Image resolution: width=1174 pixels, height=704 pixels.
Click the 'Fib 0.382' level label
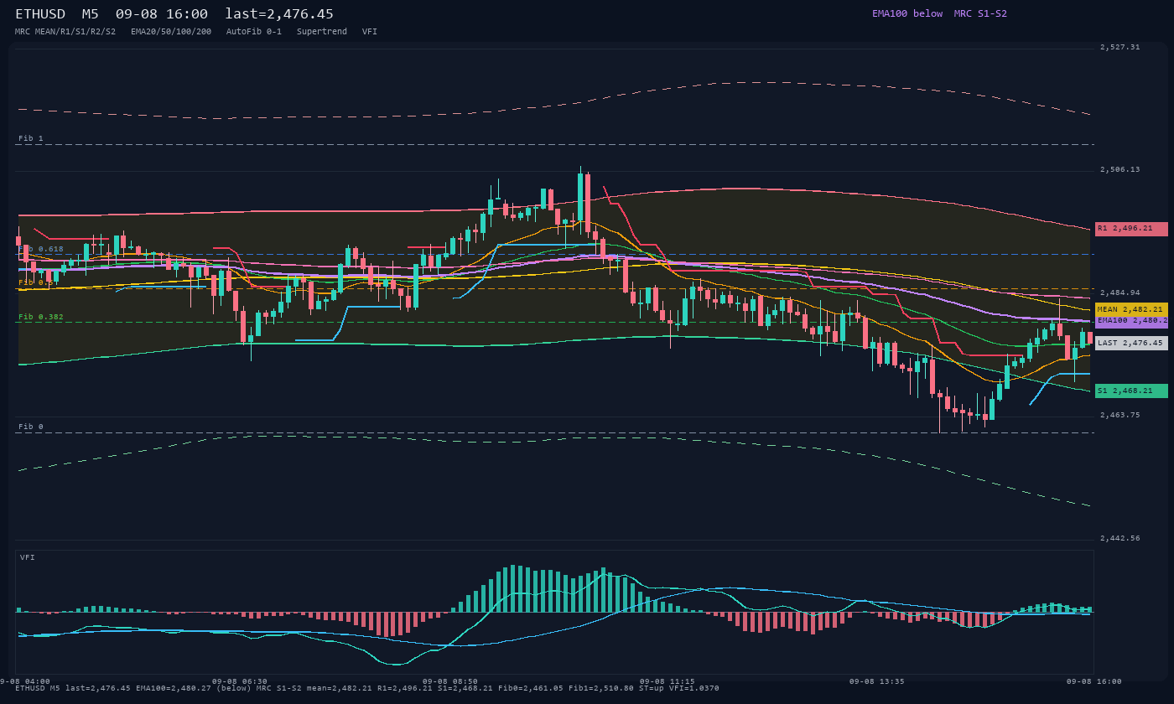[41, 317]
